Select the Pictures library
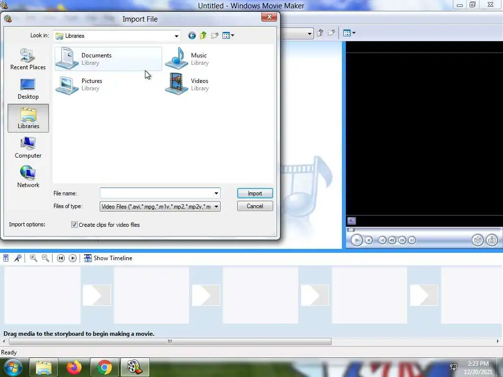 [79, 84]
